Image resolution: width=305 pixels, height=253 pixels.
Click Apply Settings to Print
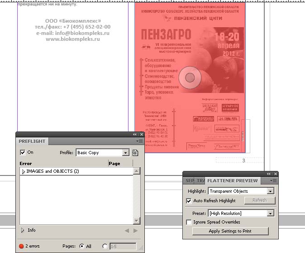point(230,231)
